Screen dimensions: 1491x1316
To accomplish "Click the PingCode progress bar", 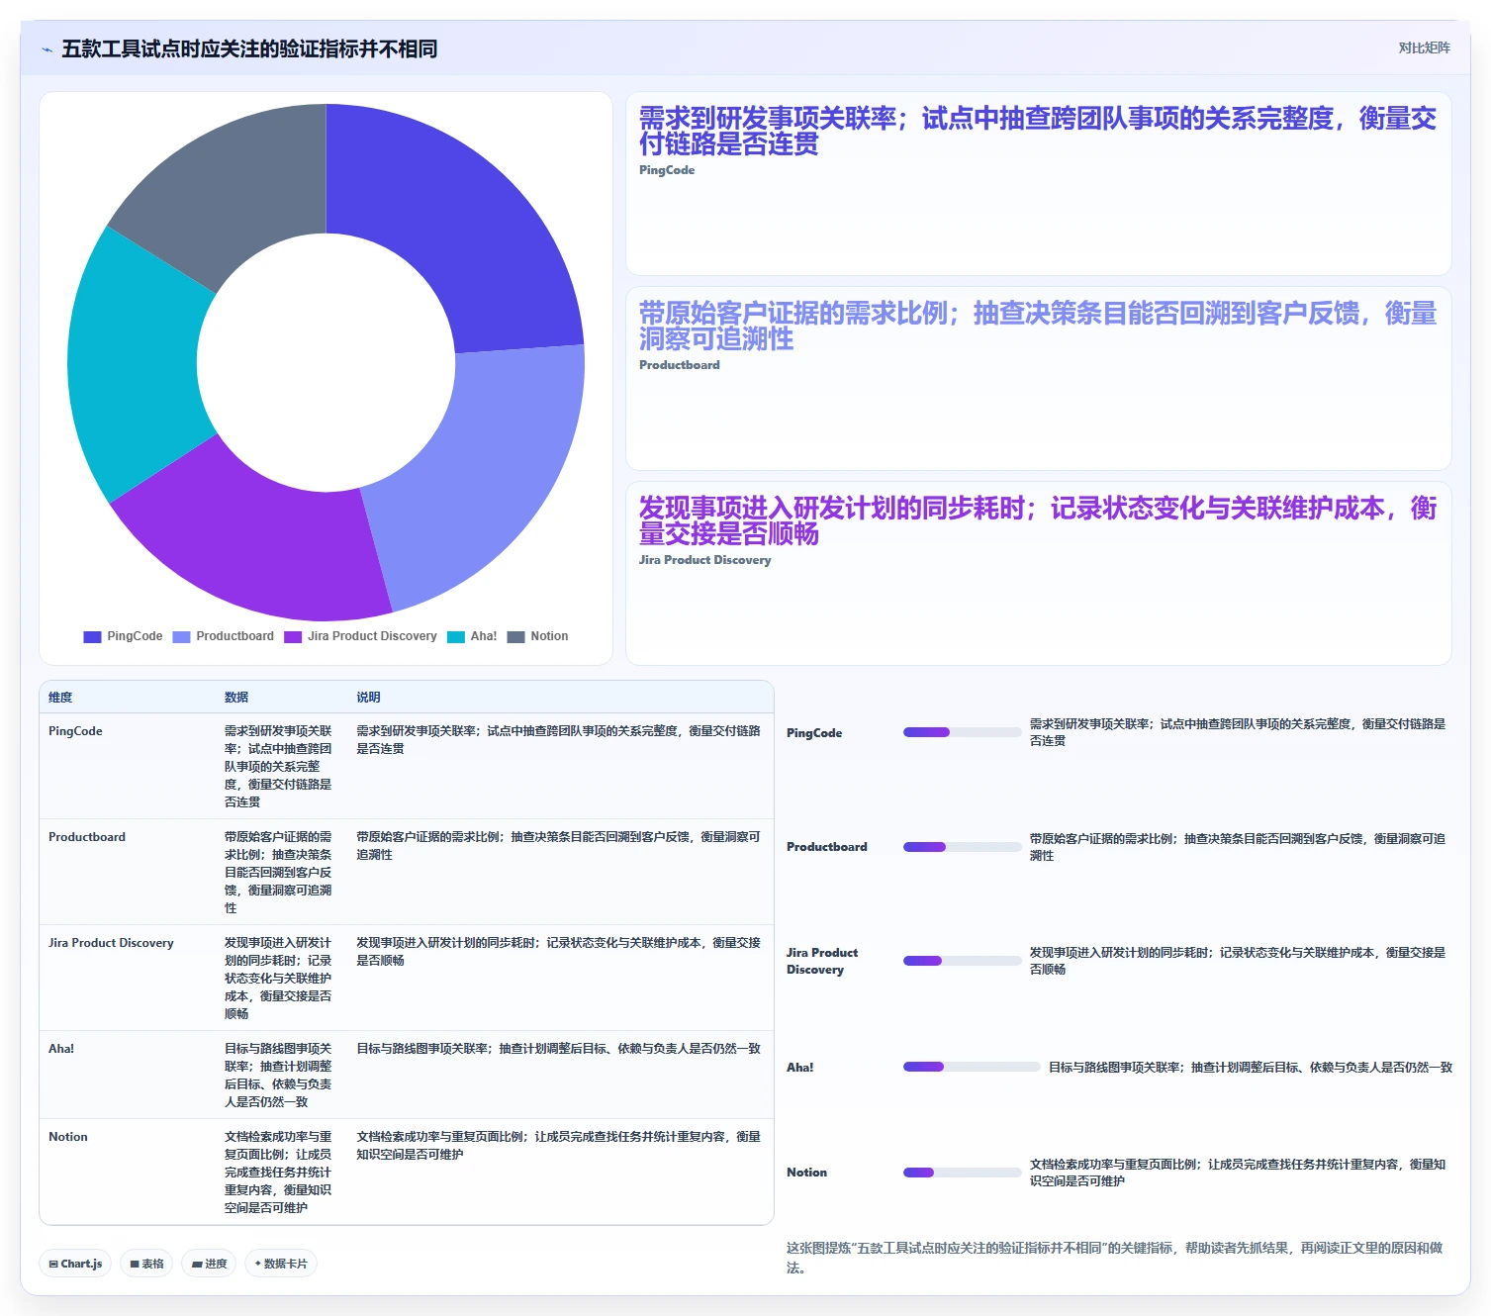I will pos(962,732).
